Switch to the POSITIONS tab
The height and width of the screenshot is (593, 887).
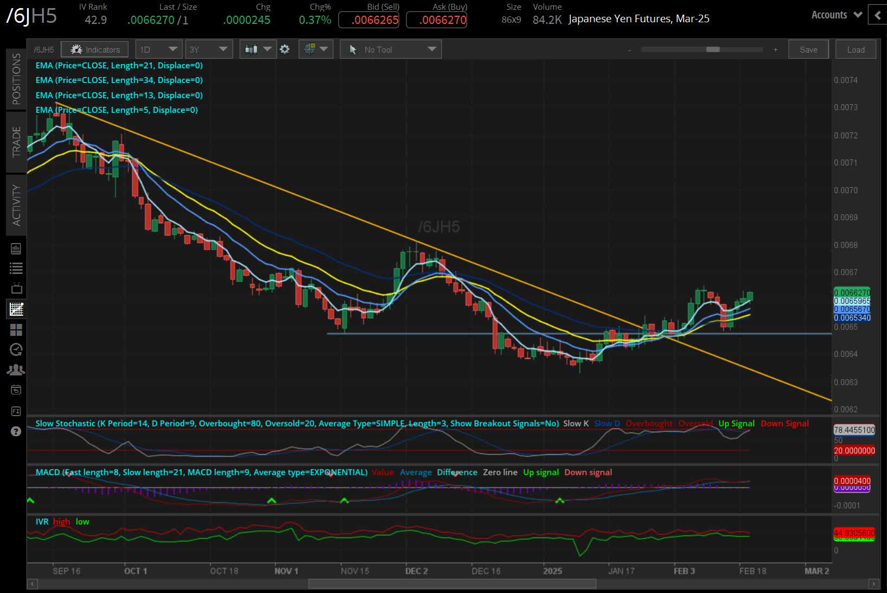click(16, 79)
